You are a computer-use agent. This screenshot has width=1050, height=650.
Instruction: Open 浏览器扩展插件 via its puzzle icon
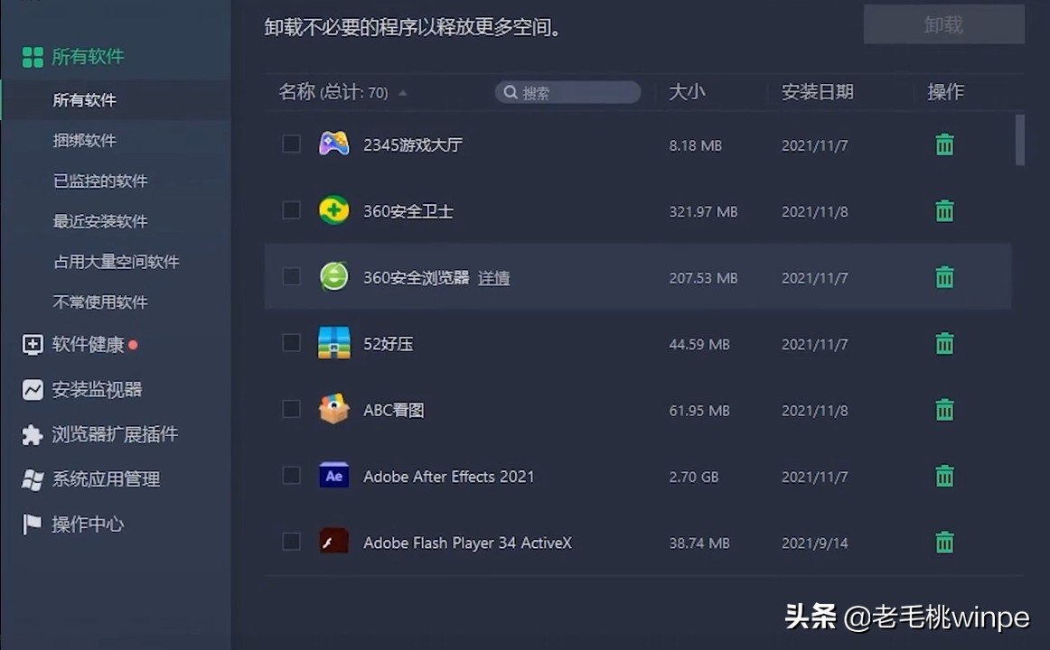[x=31, y=434]
